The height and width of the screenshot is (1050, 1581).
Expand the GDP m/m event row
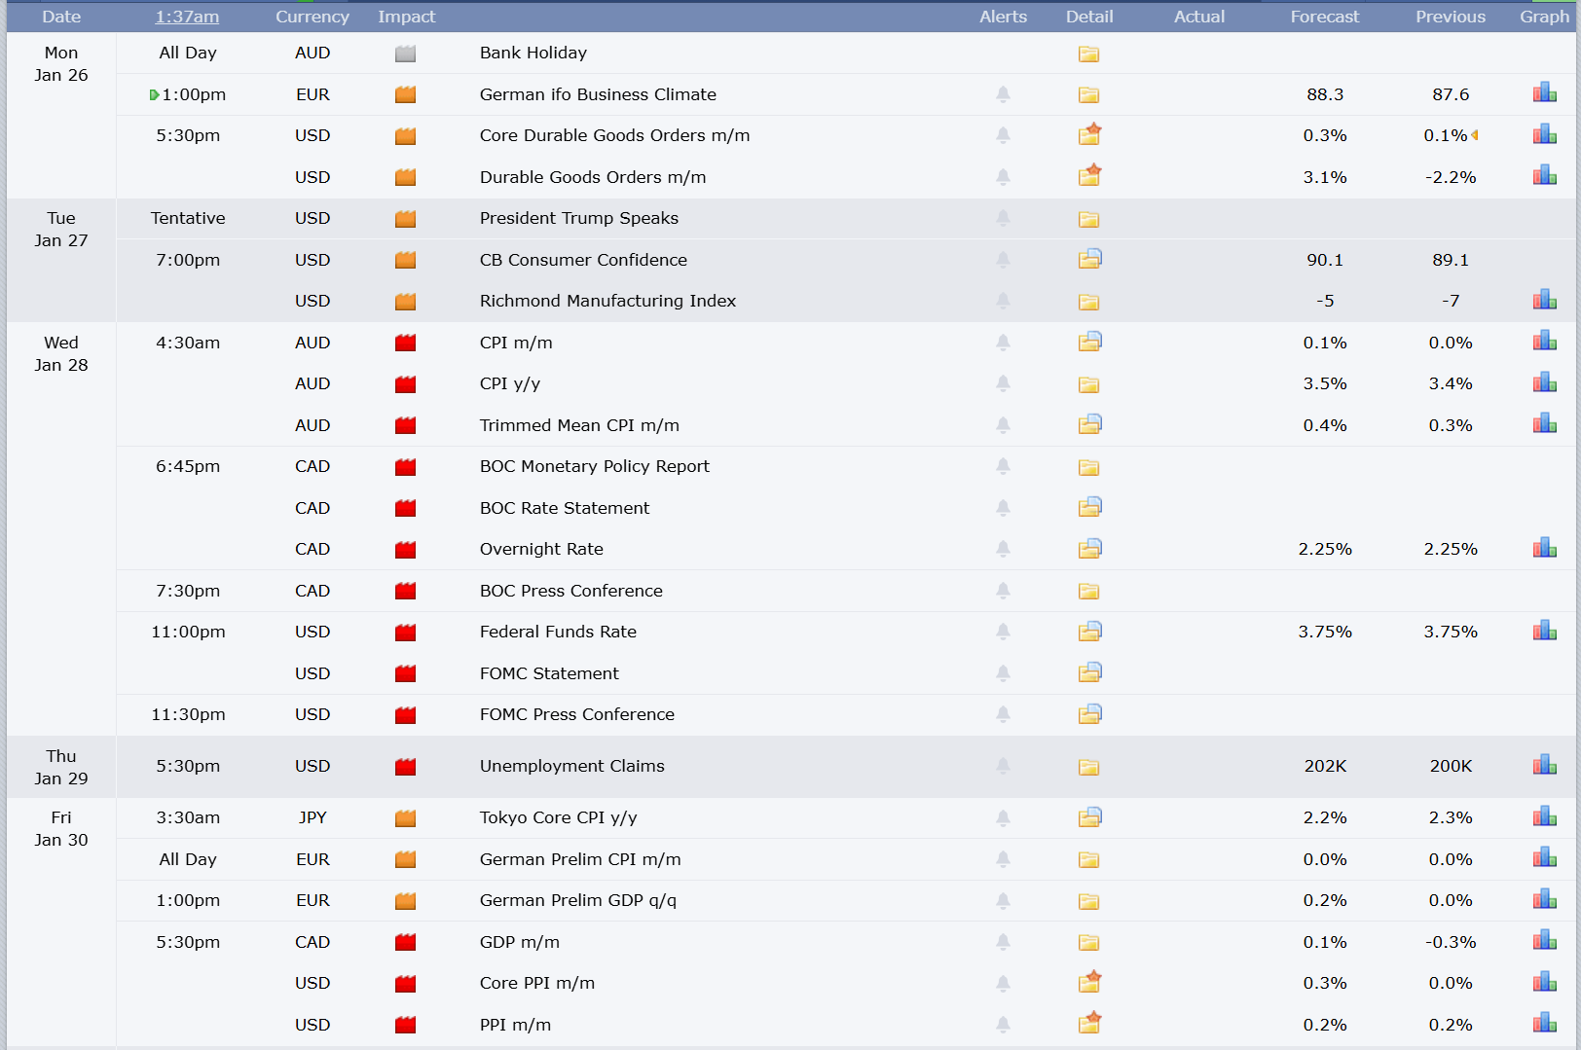(519, 942)
